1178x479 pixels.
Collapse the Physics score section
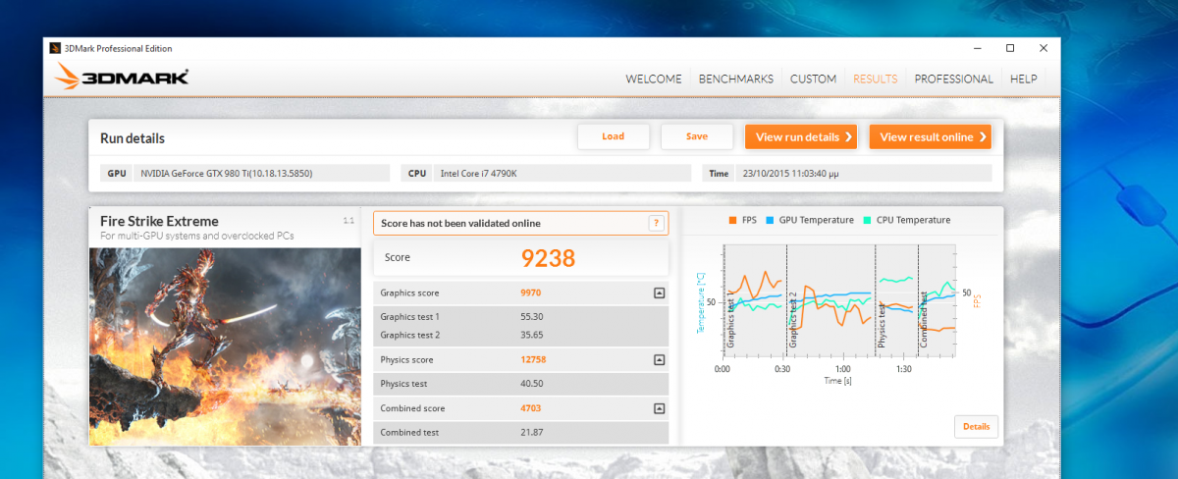pos(659,360)
